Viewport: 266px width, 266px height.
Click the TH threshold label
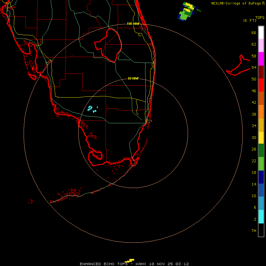254,231
